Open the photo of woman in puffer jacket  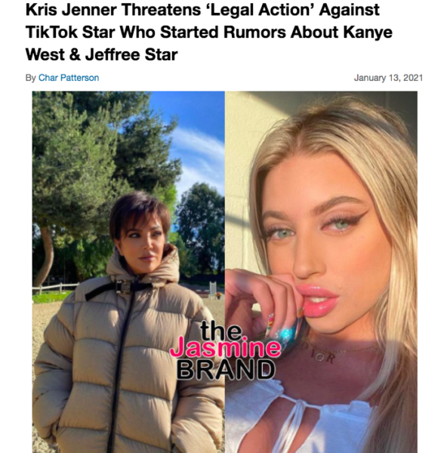point(128,272)
